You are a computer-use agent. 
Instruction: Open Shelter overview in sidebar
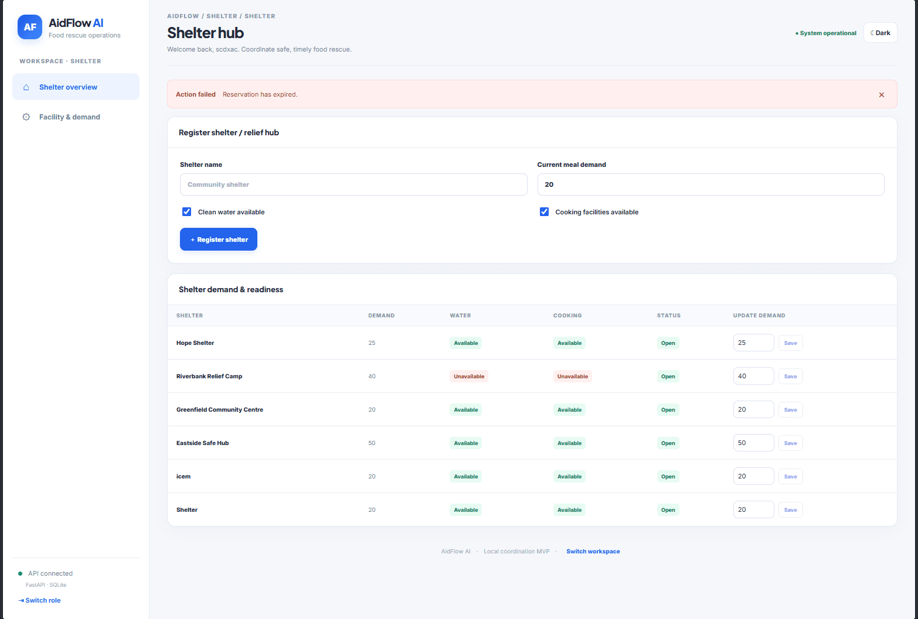click(76, 87)
